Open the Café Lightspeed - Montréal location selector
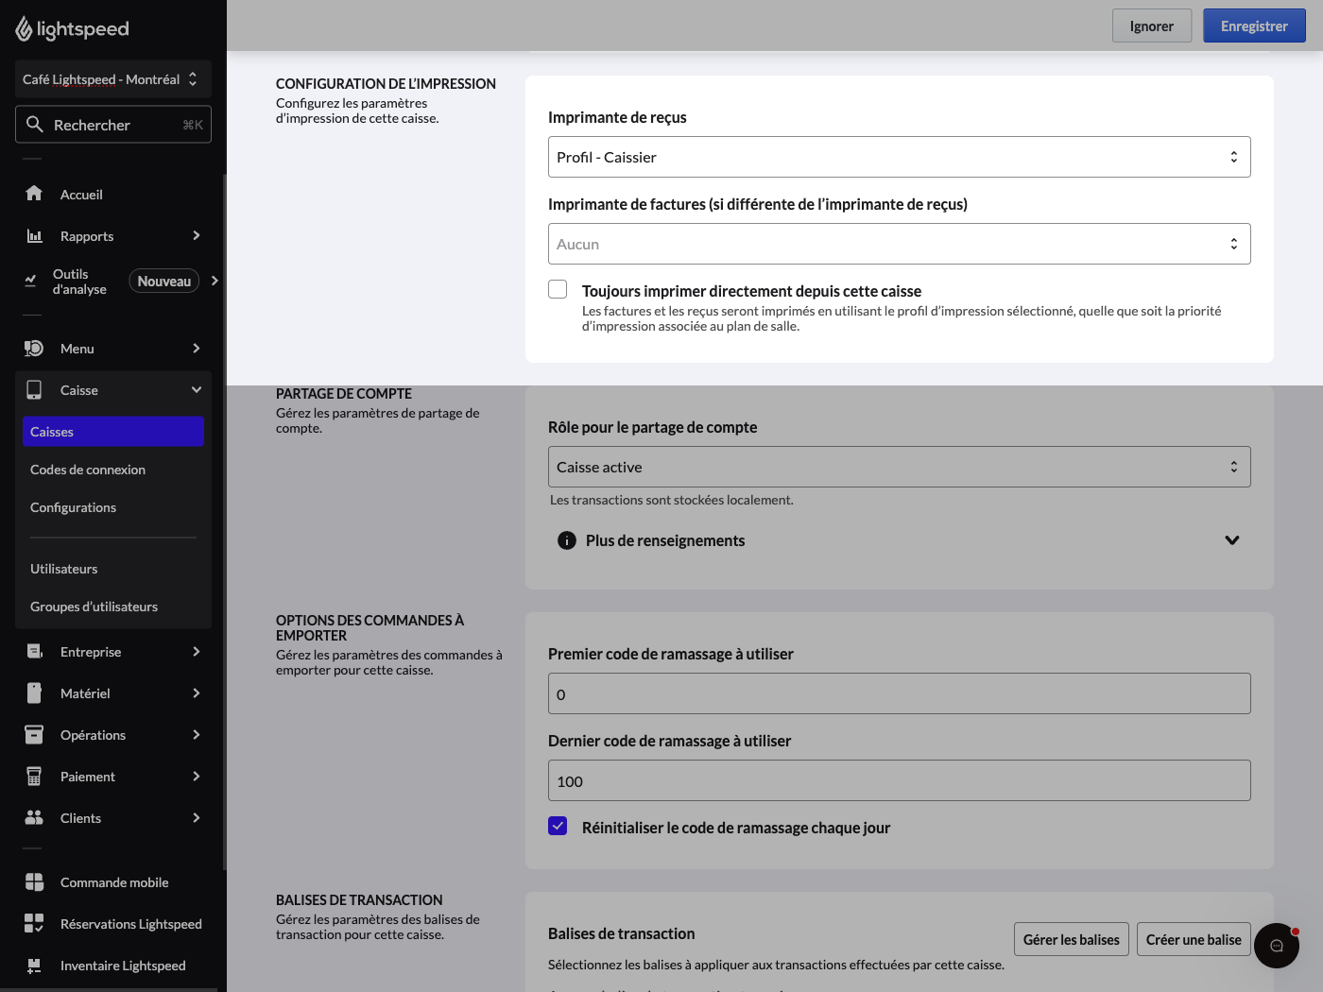Image resolution: width=1323 pixels, height=992 pixels. click(x=113, y=79)
